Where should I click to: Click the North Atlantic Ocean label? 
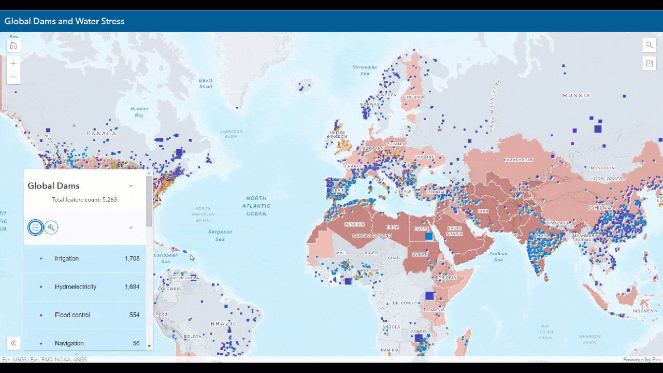pos(256,206)
